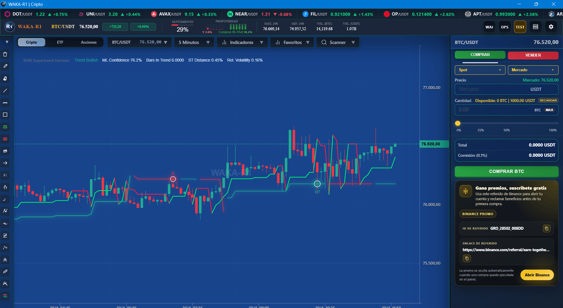This screenshot has width=563, height=308.
Task: Select the rectangle shape tool
Action: pos(5,115)
